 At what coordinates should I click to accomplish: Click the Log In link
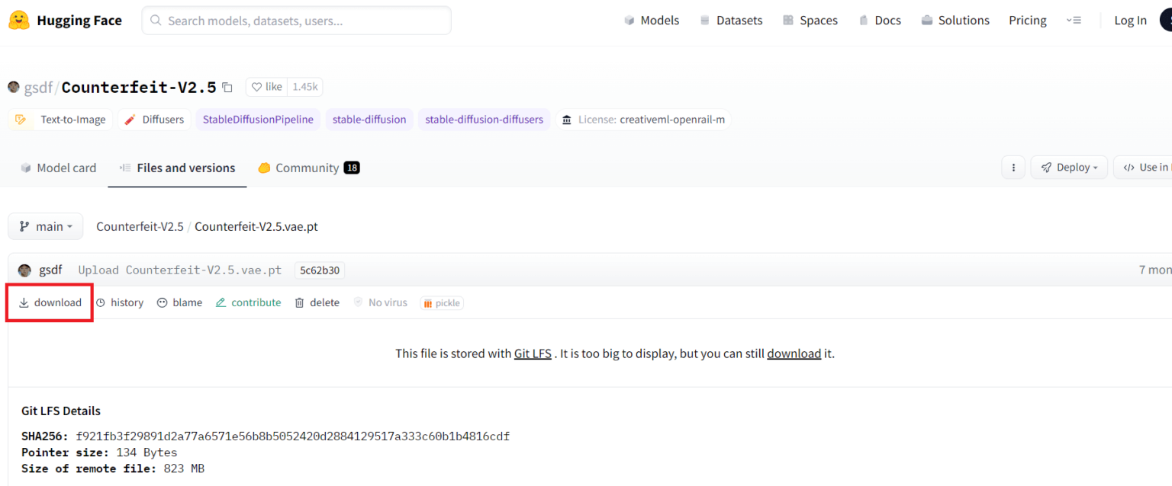(x=1130, y=21)
